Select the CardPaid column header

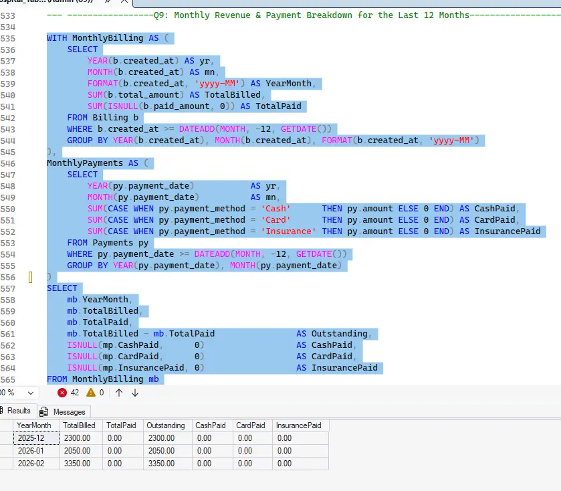[252, 425]
